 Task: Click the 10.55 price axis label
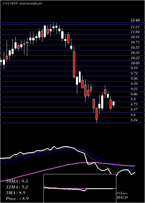(135, 48)
